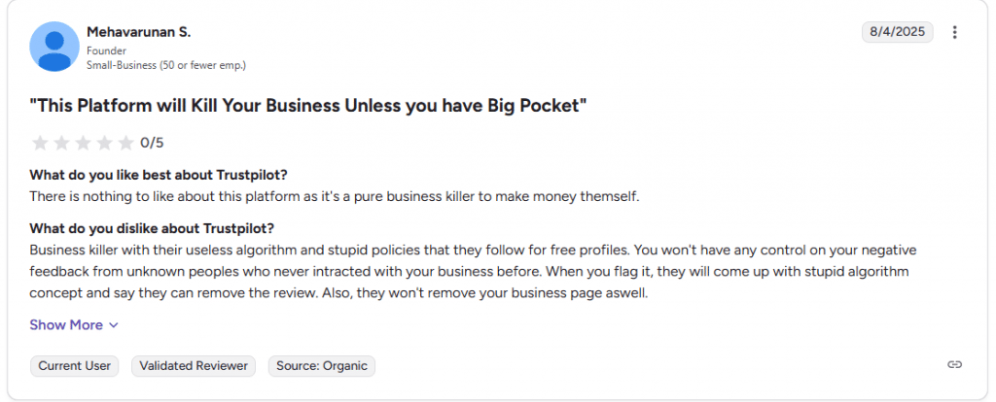
Task: Click the reviewer's profile avatar icon
Action: (54, 47)
